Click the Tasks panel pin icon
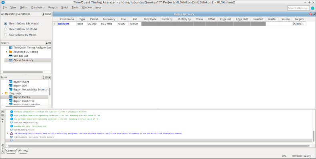The image size is (316, 159). point(43,77)
